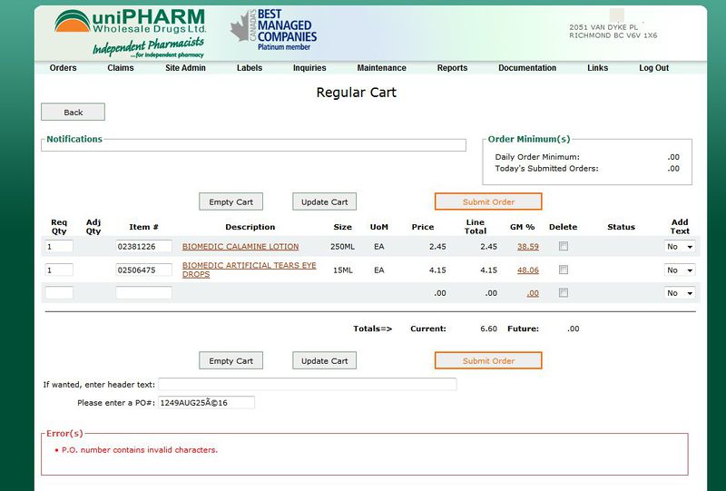Tick the Delete checkbox on the empty row
The width and height of the screenshot is (726, 491).
point(564,292)
